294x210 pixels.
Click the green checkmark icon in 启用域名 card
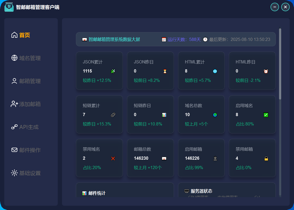click(266, 115)
